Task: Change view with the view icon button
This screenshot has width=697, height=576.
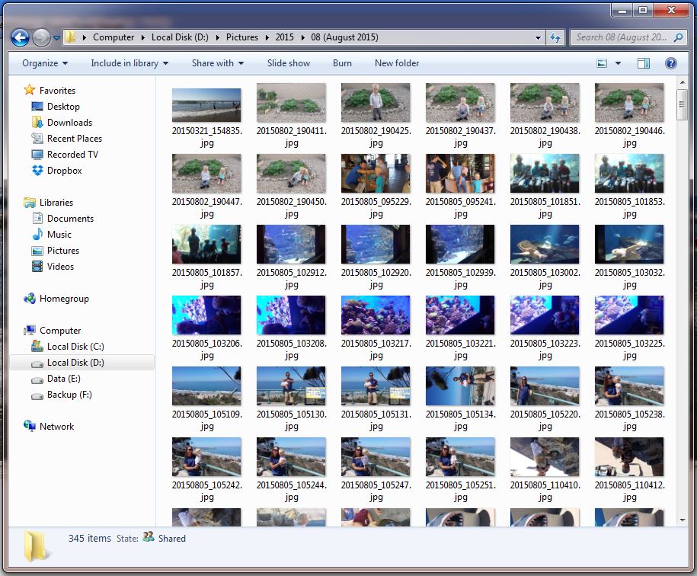Action: click(602, 63)
